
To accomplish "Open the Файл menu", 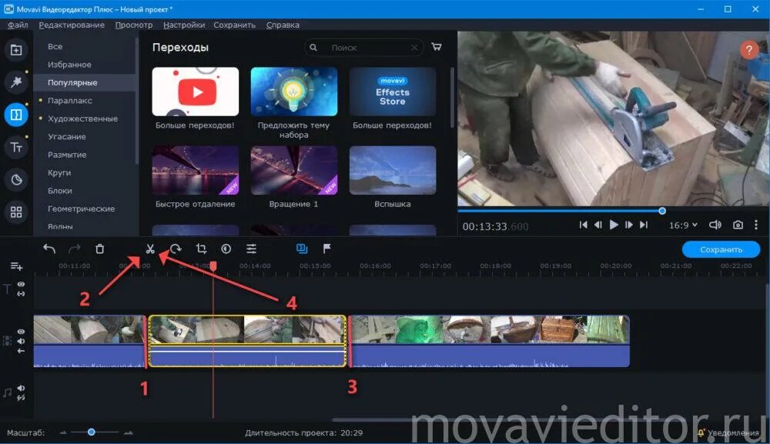I will pyautogui.click(x=18, y=25).
